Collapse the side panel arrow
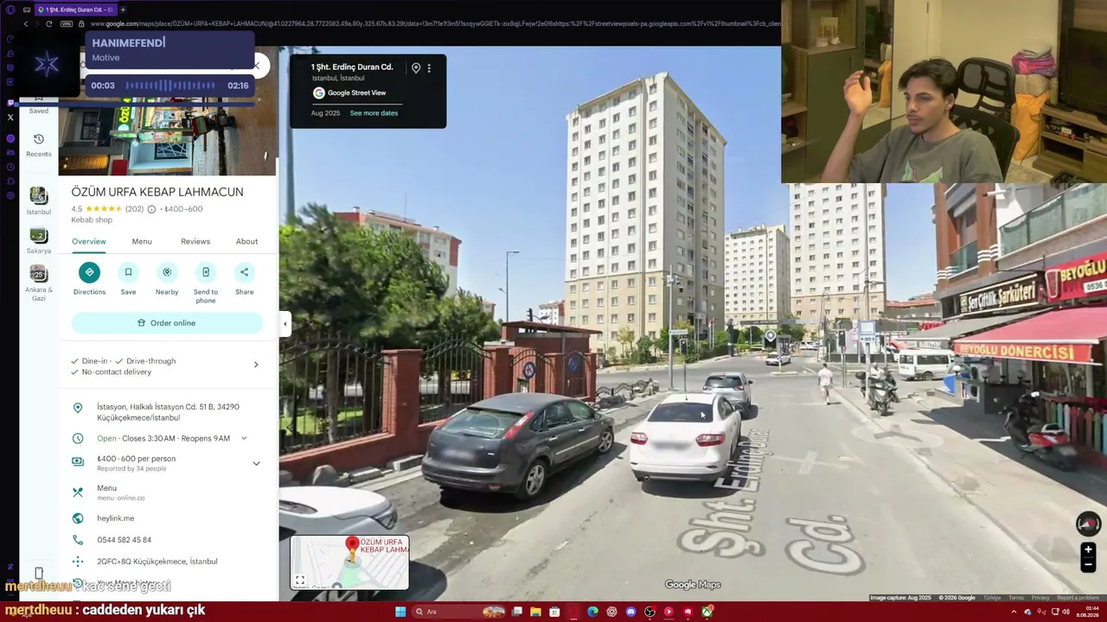The image size is (1107, 622). tap(285, 324)
